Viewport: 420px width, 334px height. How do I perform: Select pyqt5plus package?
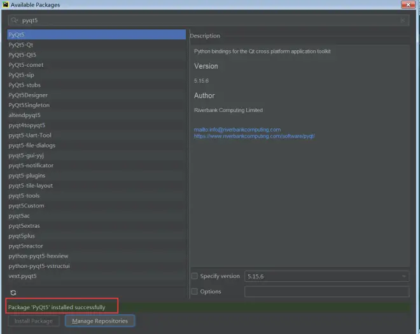97,236
